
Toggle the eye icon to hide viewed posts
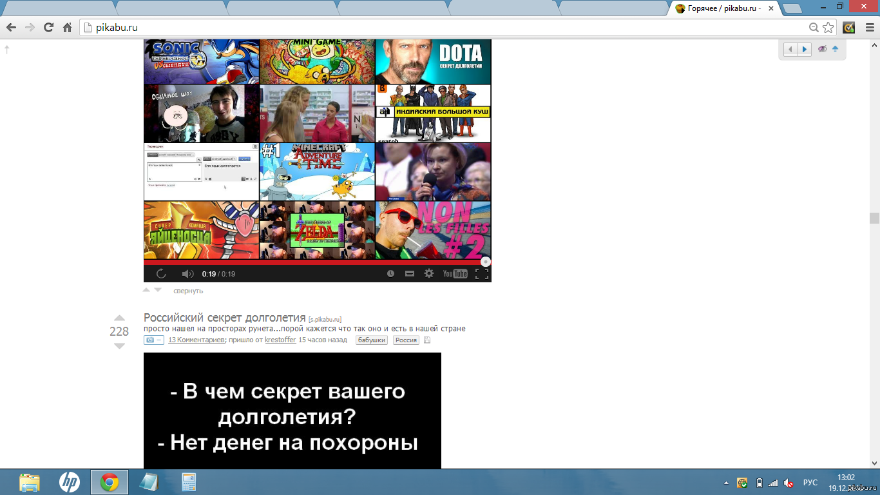(822, 49)
